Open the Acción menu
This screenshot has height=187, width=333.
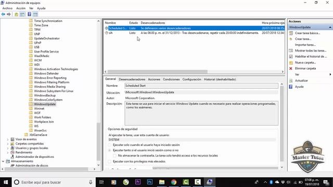(21, 8)
